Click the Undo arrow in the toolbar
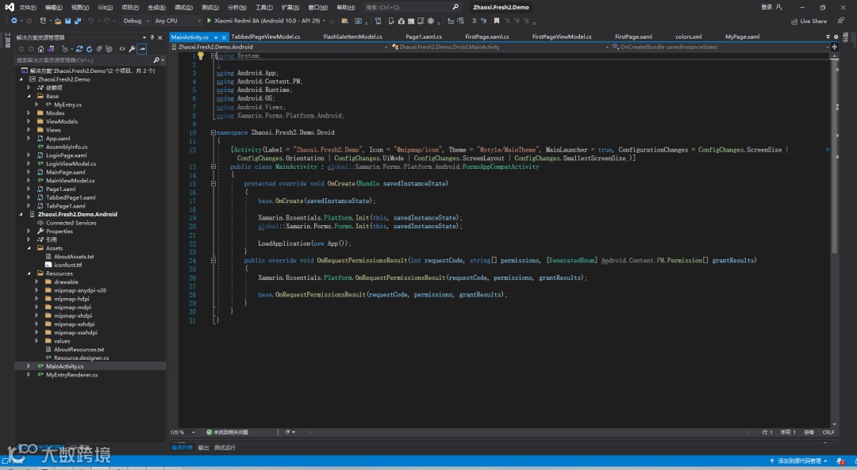The height and width of the screenshot is (470, 857). 92,21
